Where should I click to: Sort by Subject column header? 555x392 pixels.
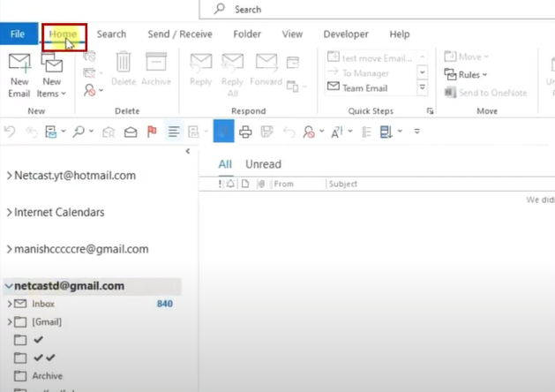(x=343, y=184)
